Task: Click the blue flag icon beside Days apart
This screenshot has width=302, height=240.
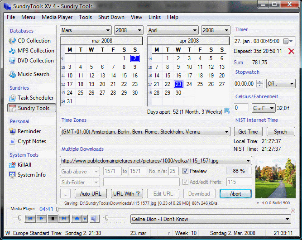Action: (x=227, y=111)
